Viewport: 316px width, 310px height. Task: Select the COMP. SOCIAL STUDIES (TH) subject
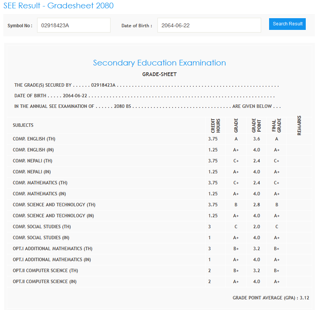(x=42, y=227)
